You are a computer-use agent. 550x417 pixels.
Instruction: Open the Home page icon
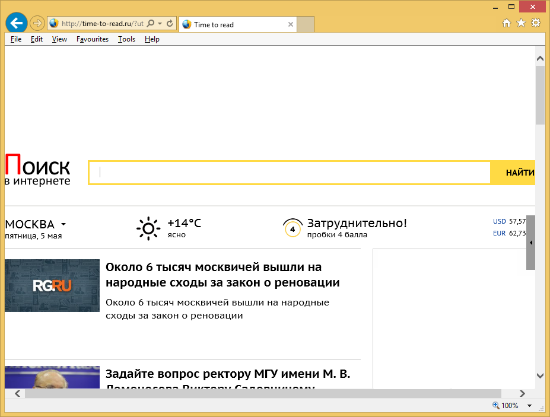507,23
